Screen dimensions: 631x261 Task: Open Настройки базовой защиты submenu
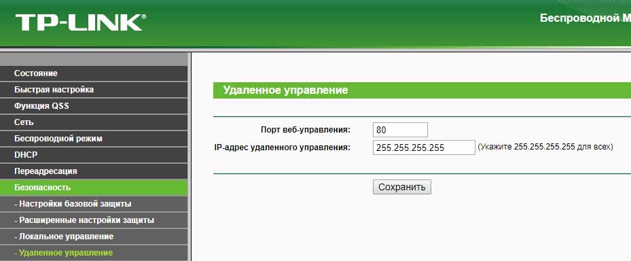(94, 204)
